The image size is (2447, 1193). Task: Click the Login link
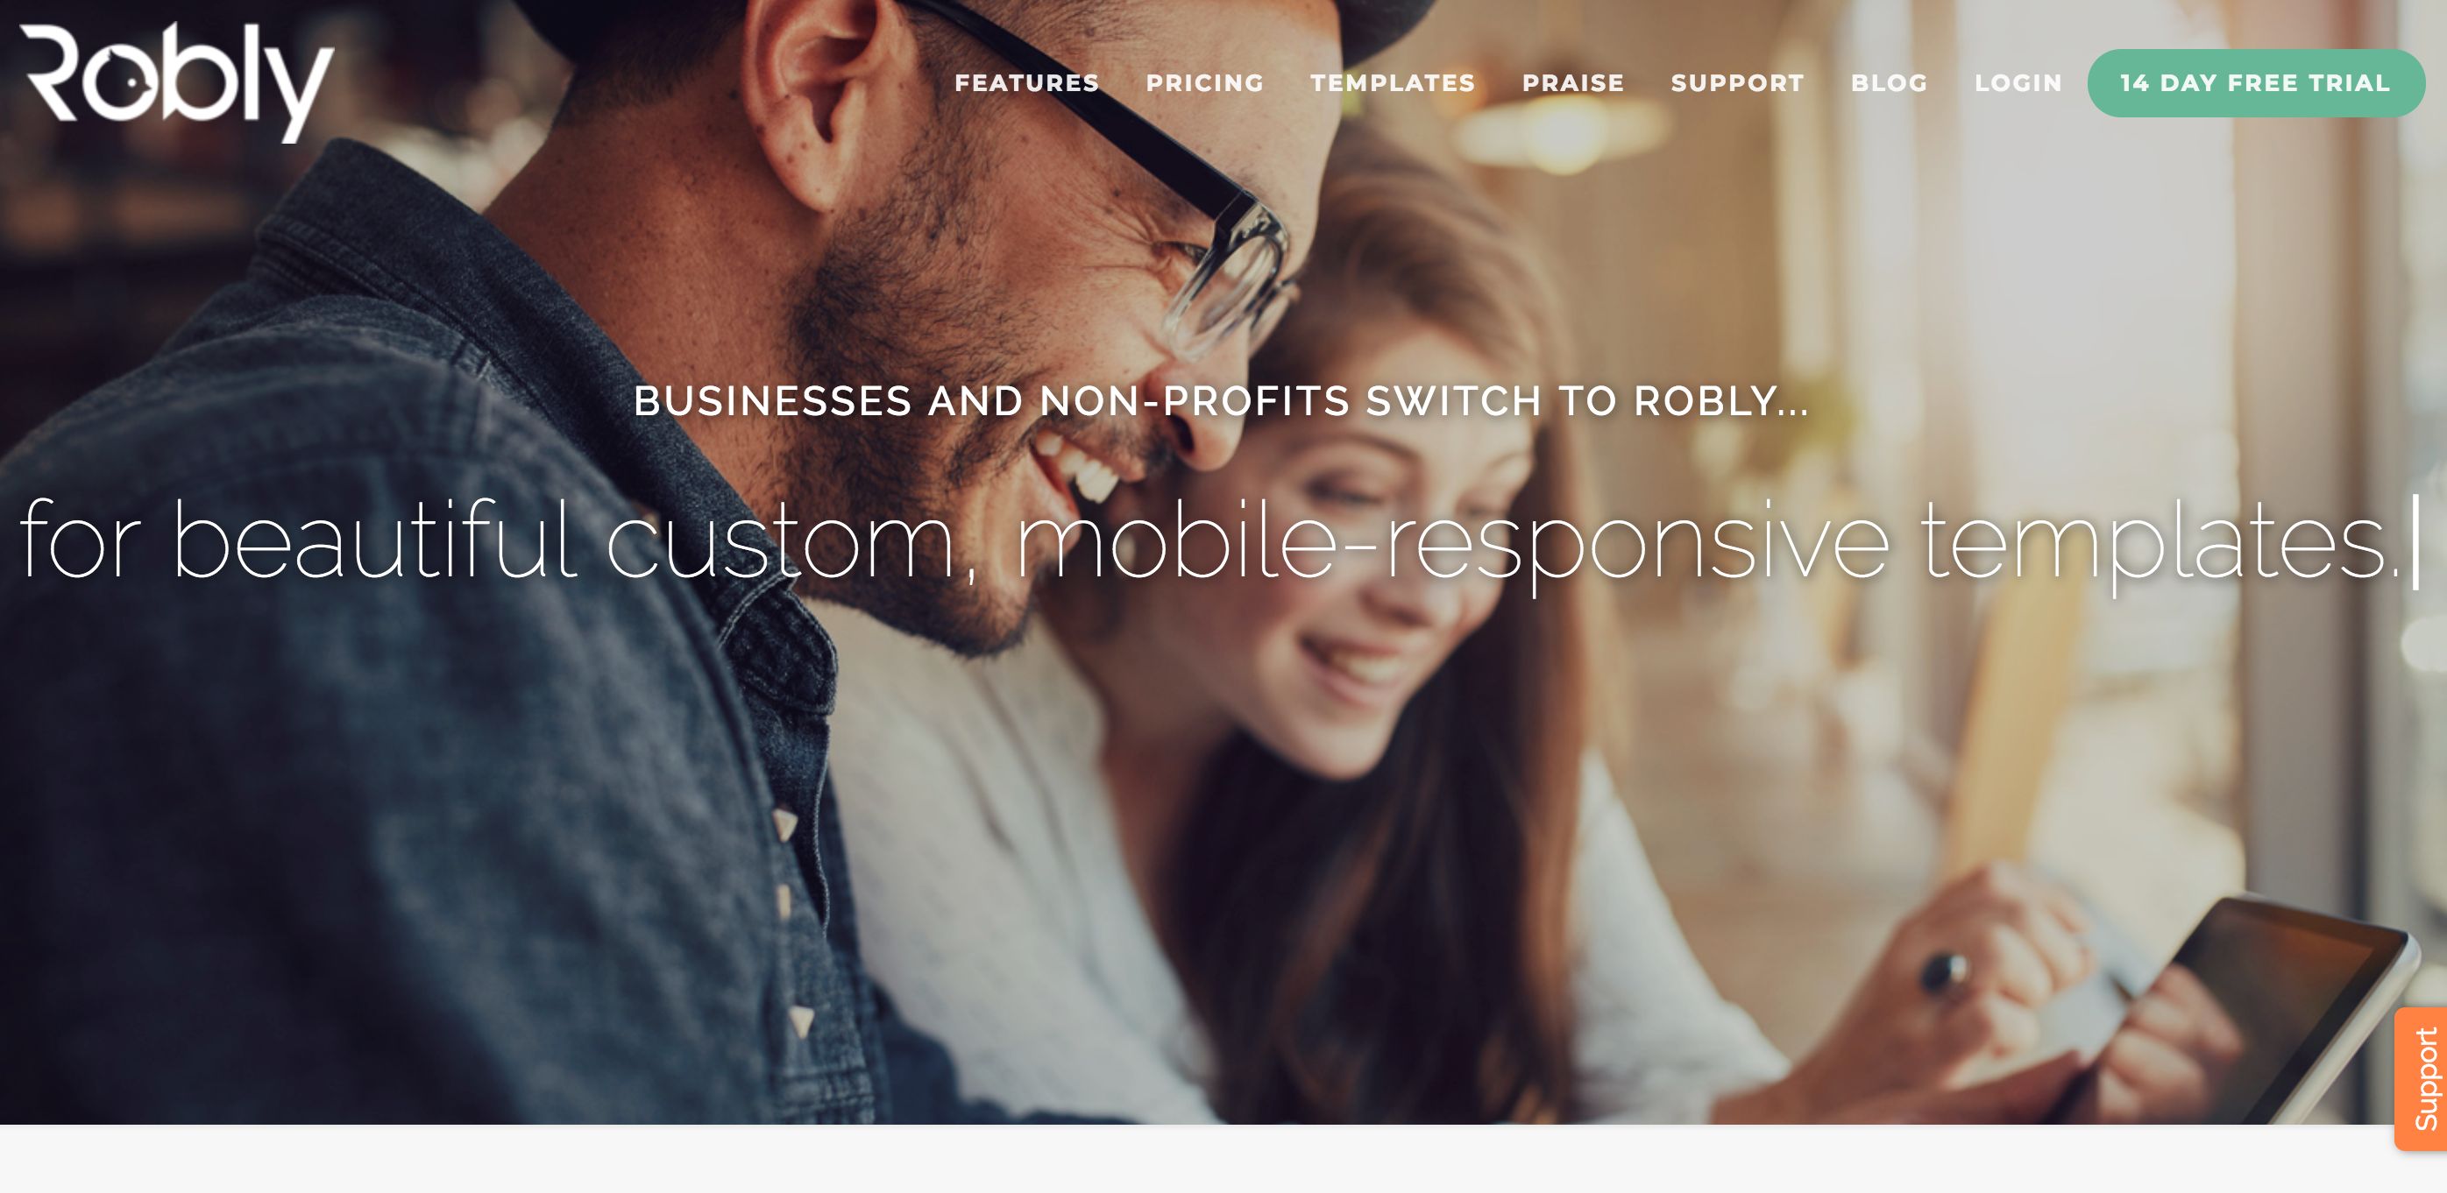[2018, 83]
